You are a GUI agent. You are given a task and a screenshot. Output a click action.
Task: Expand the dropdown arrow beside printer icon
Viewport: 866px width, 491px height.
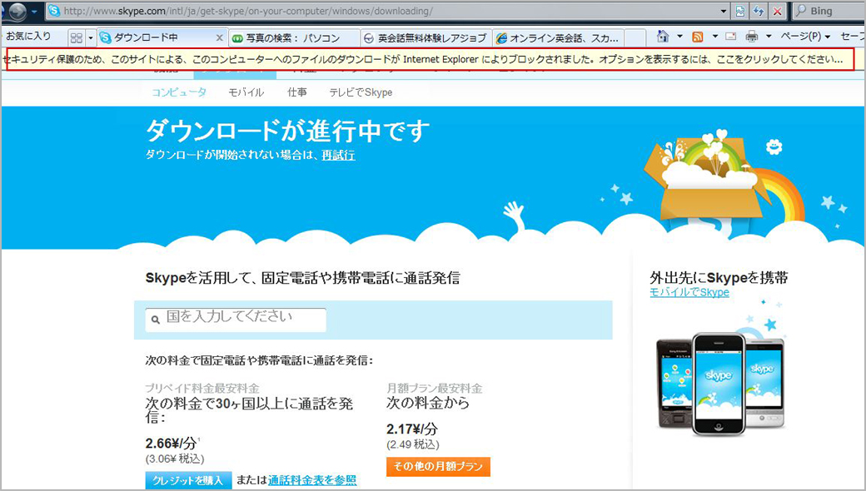769,37
